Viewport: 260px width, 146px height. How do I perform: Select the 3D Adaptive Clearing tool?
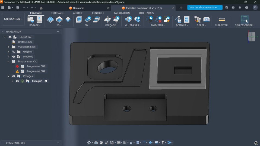tap(79, 19)
